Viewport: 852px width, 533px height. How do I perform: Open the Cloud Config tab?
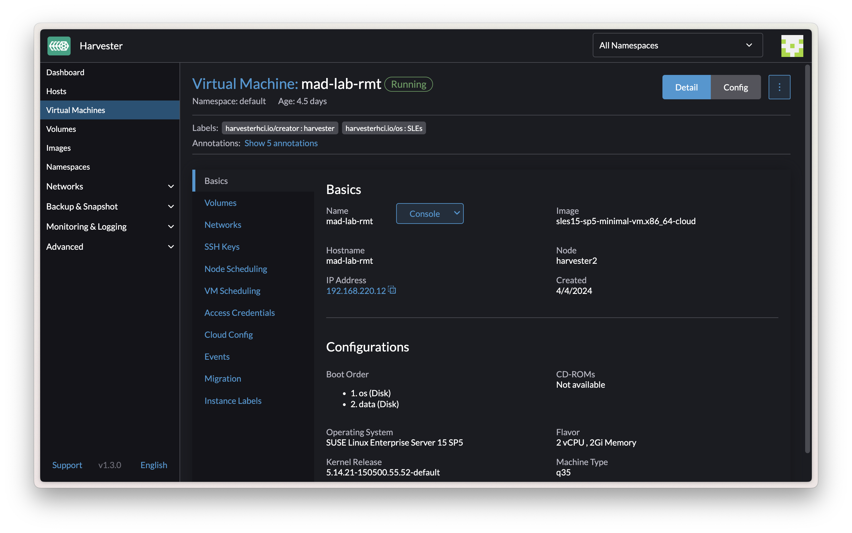[229, 334]
